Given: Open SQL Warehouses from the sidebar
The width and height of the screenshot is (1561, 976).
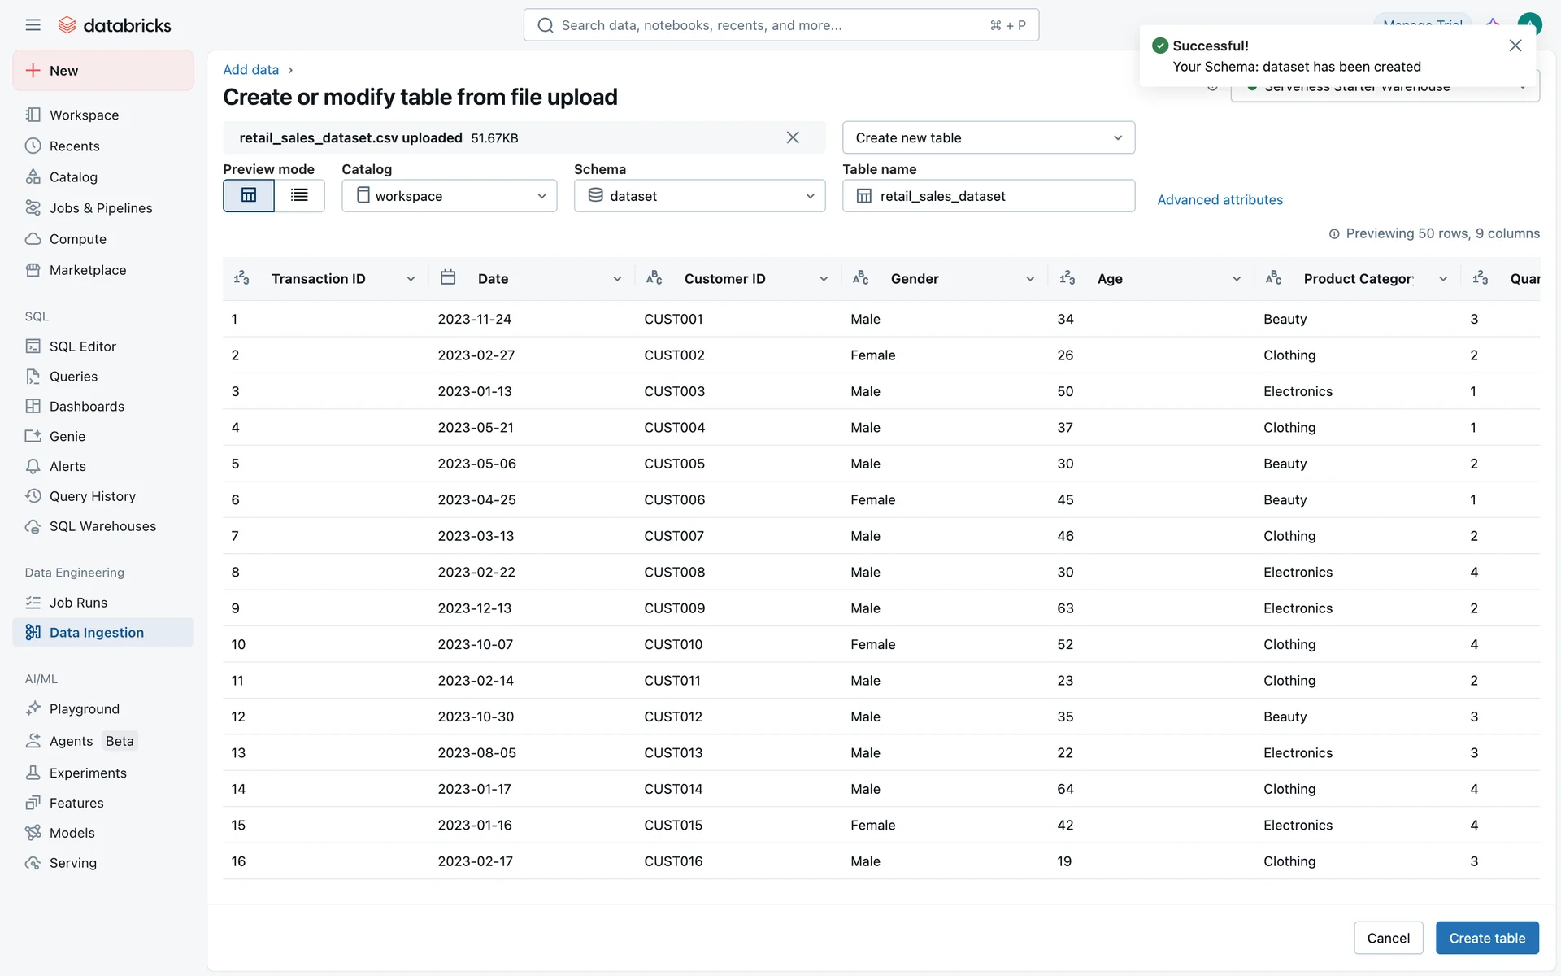Looking at the screenshot, I should point(102,526).
